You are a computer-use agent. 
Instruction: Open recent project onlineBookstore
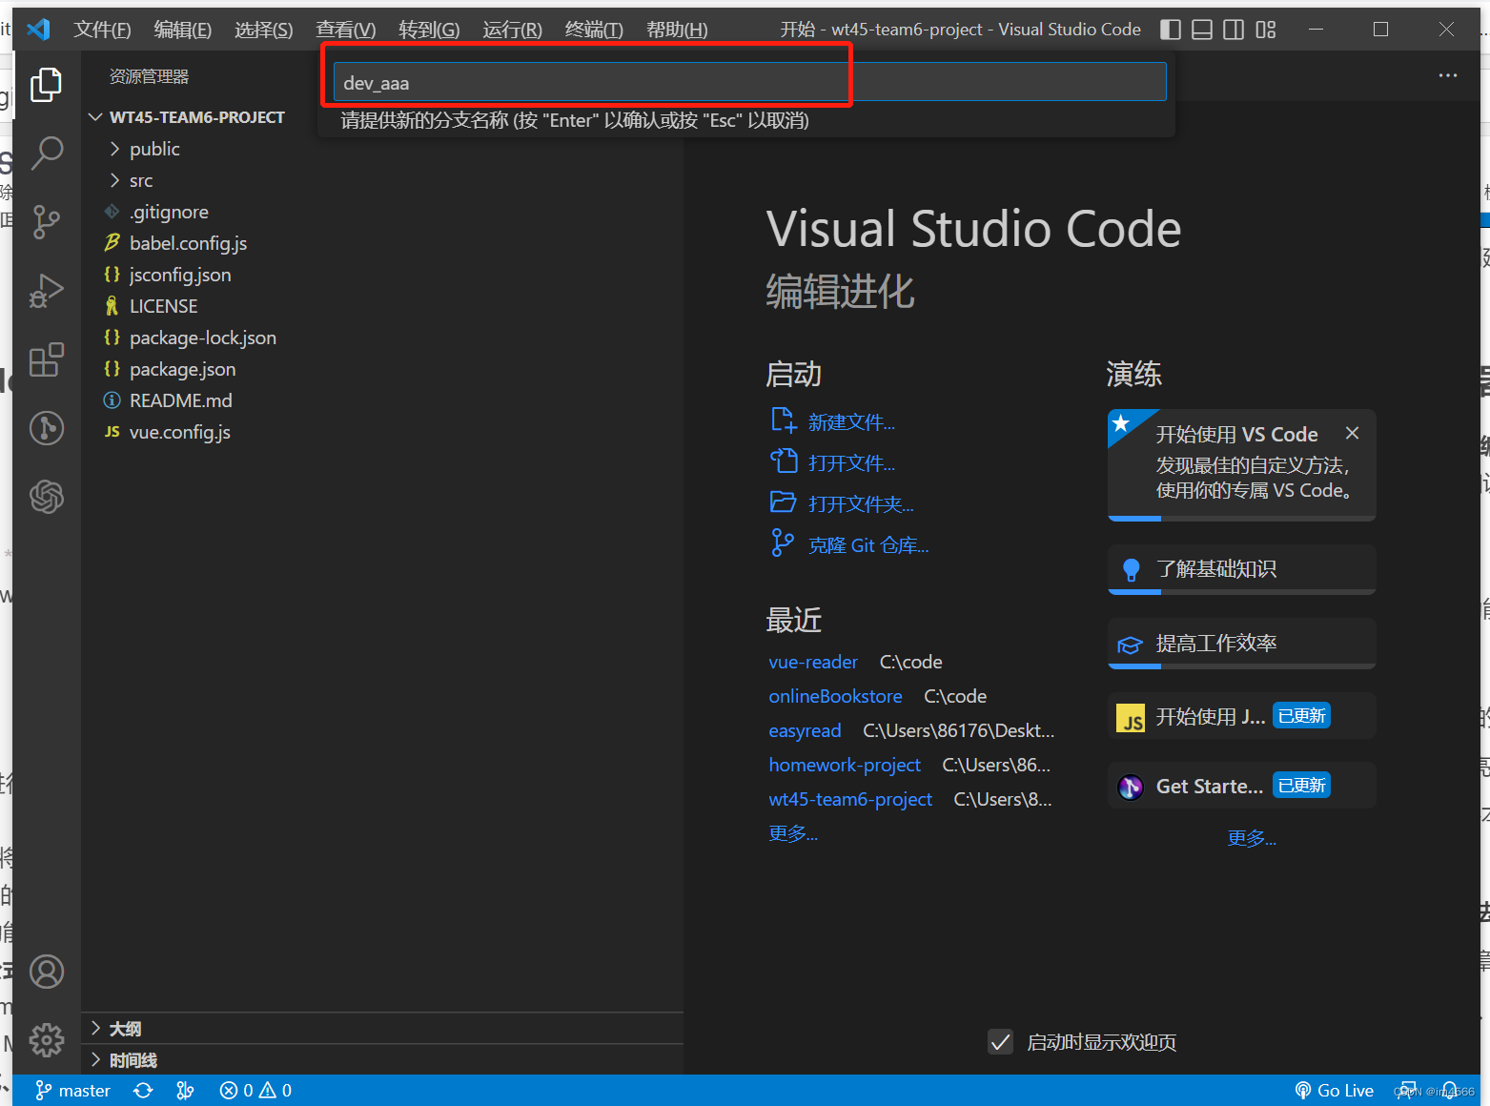[x=835, y=696]
